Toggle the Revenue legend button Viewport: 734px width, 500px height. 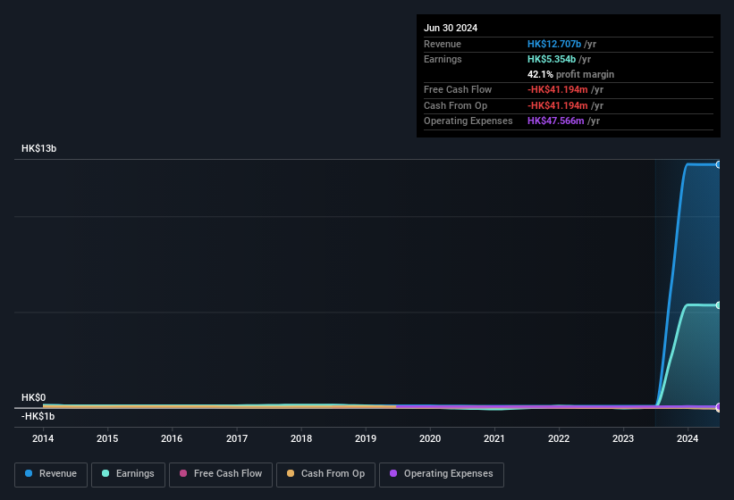point(51,474)
